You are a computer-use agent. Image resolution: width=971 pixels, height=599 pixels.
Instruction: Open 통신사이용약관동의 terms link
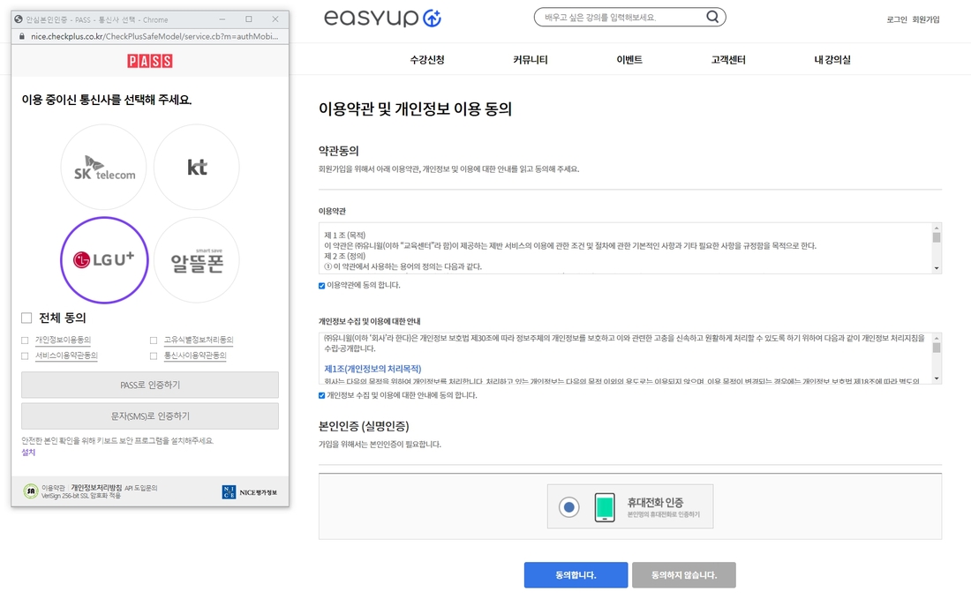(195, 356)
